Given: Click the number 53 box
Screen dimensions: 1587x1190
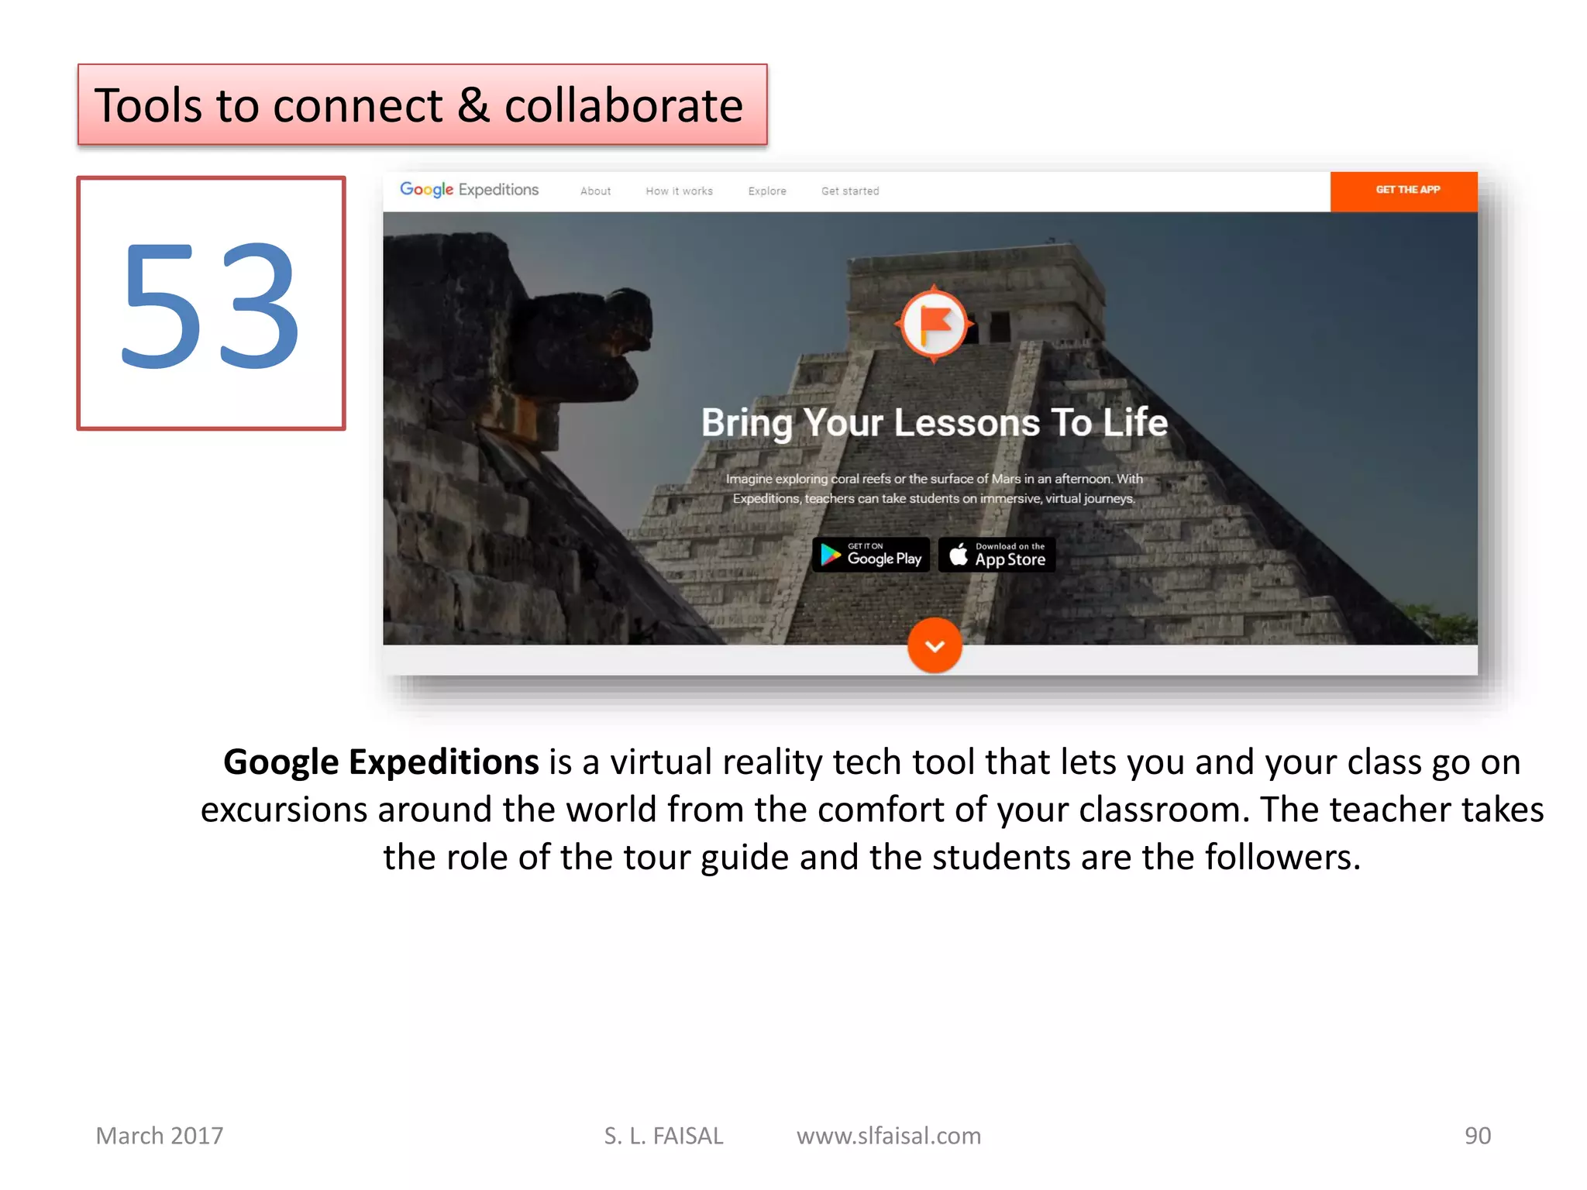Looking at the screenshot, I should tap(211, 303).
